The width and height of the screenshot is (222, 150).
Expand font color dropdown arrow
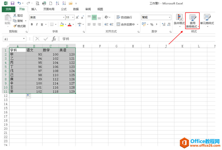(73, 24)
